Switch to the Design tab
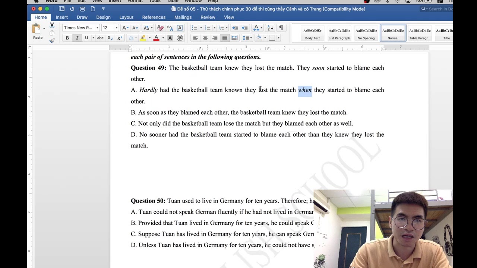The height and width of the screenshot is (268, 477). [x=103, y=17]
